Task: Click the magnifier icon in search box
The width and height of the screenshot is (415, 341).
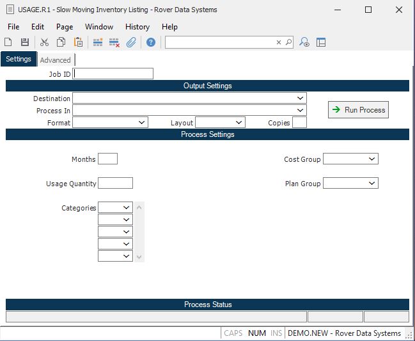Action: 288,42
